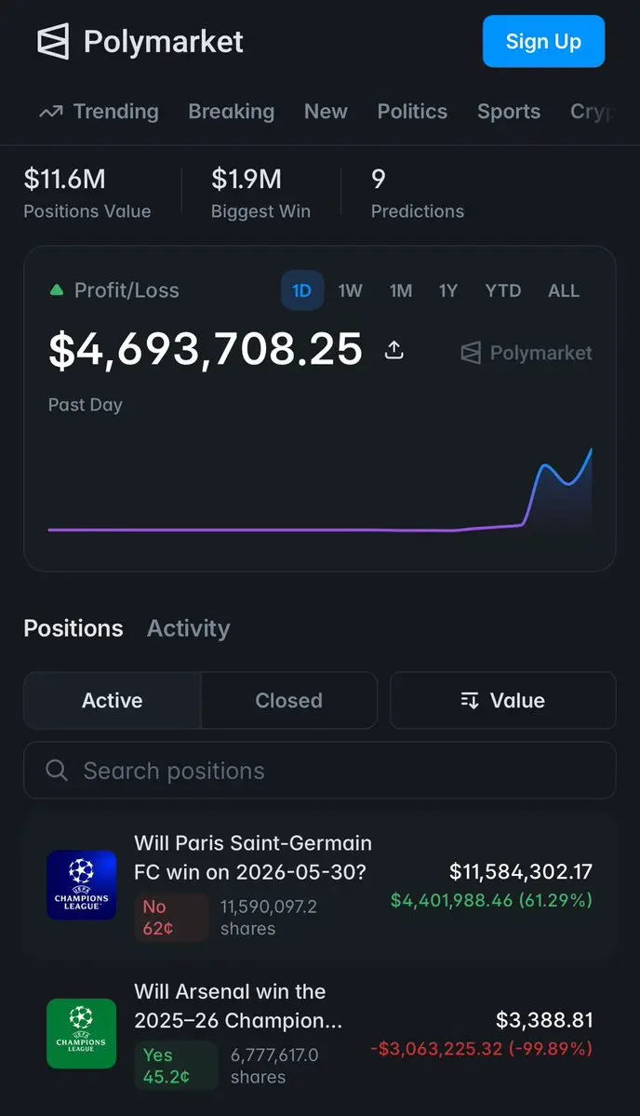This screenshot has height=1116, width=640.
Task: Open the PSG Champions League market thumbnail
Action: pos(82,885)
